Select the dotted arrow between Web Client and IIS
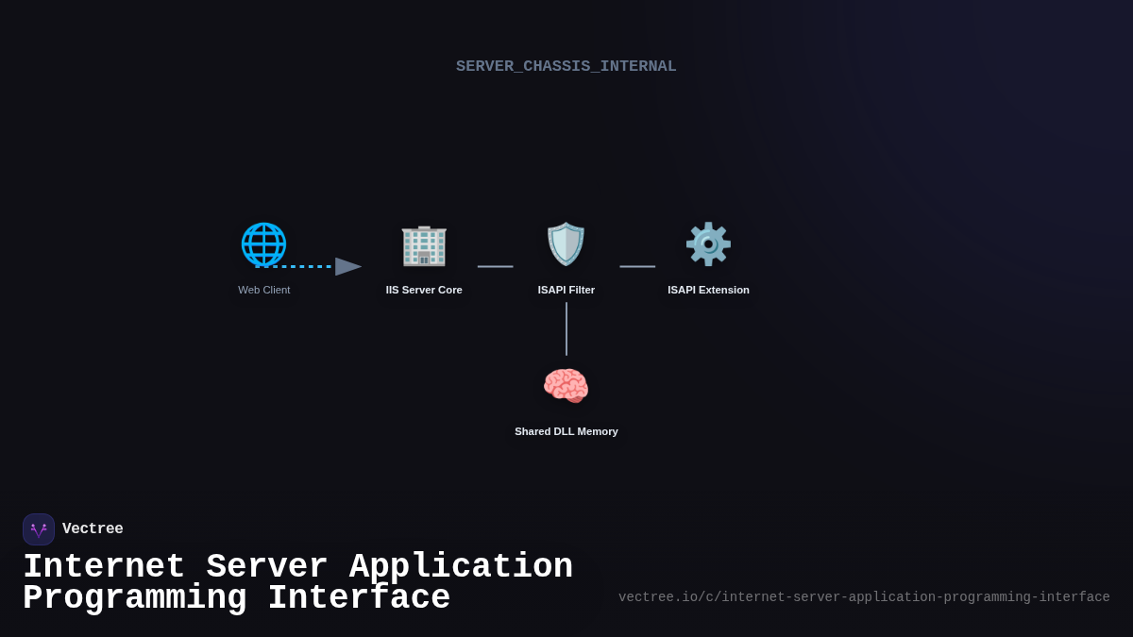 tap(312, 265)
